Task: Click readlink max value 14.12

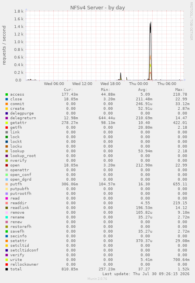Action: pyautogui.click(x=181, y=208)
